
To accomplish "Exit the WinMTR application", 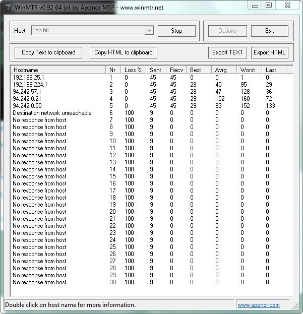I will 270,31.
